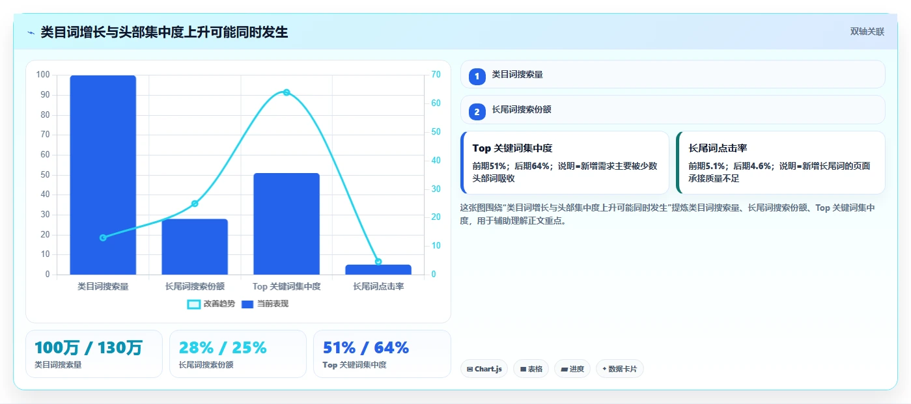Toggle the 改善趋势 legend item
The image size is (911, 404).
(210, 304)
